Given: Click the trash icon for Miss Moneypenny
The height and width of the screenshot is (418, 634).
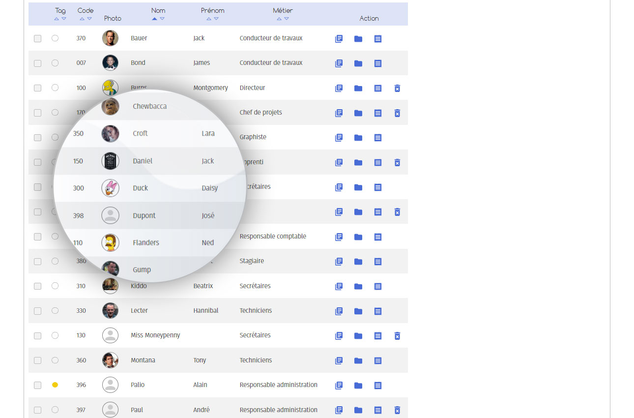Looking at the screenshot, I should coord(397,336).
